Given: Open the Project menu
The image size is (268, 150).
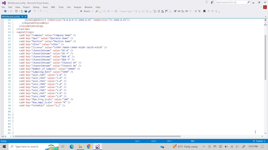Looking at the screenshot, I should pos(26,7).
